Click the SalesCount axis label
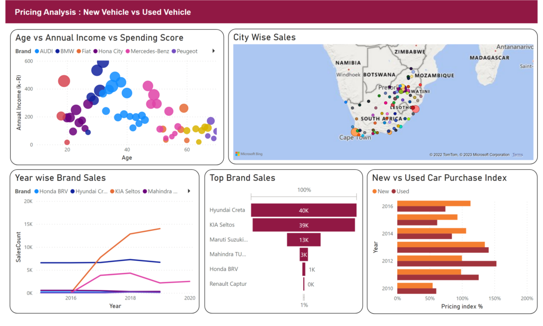This screenshot has width=543, height=326. [19, 247]
